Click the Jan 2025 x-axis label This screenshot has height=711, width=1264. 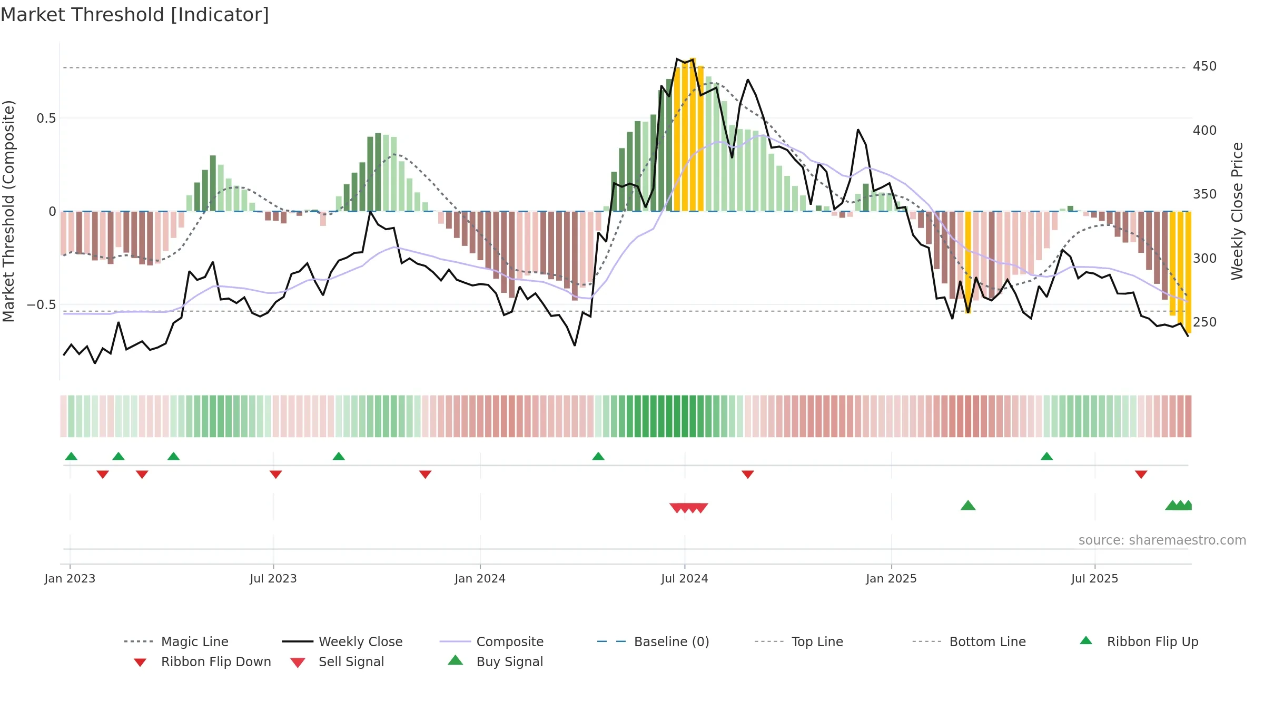pyautogui.click(x=891, y=578)
